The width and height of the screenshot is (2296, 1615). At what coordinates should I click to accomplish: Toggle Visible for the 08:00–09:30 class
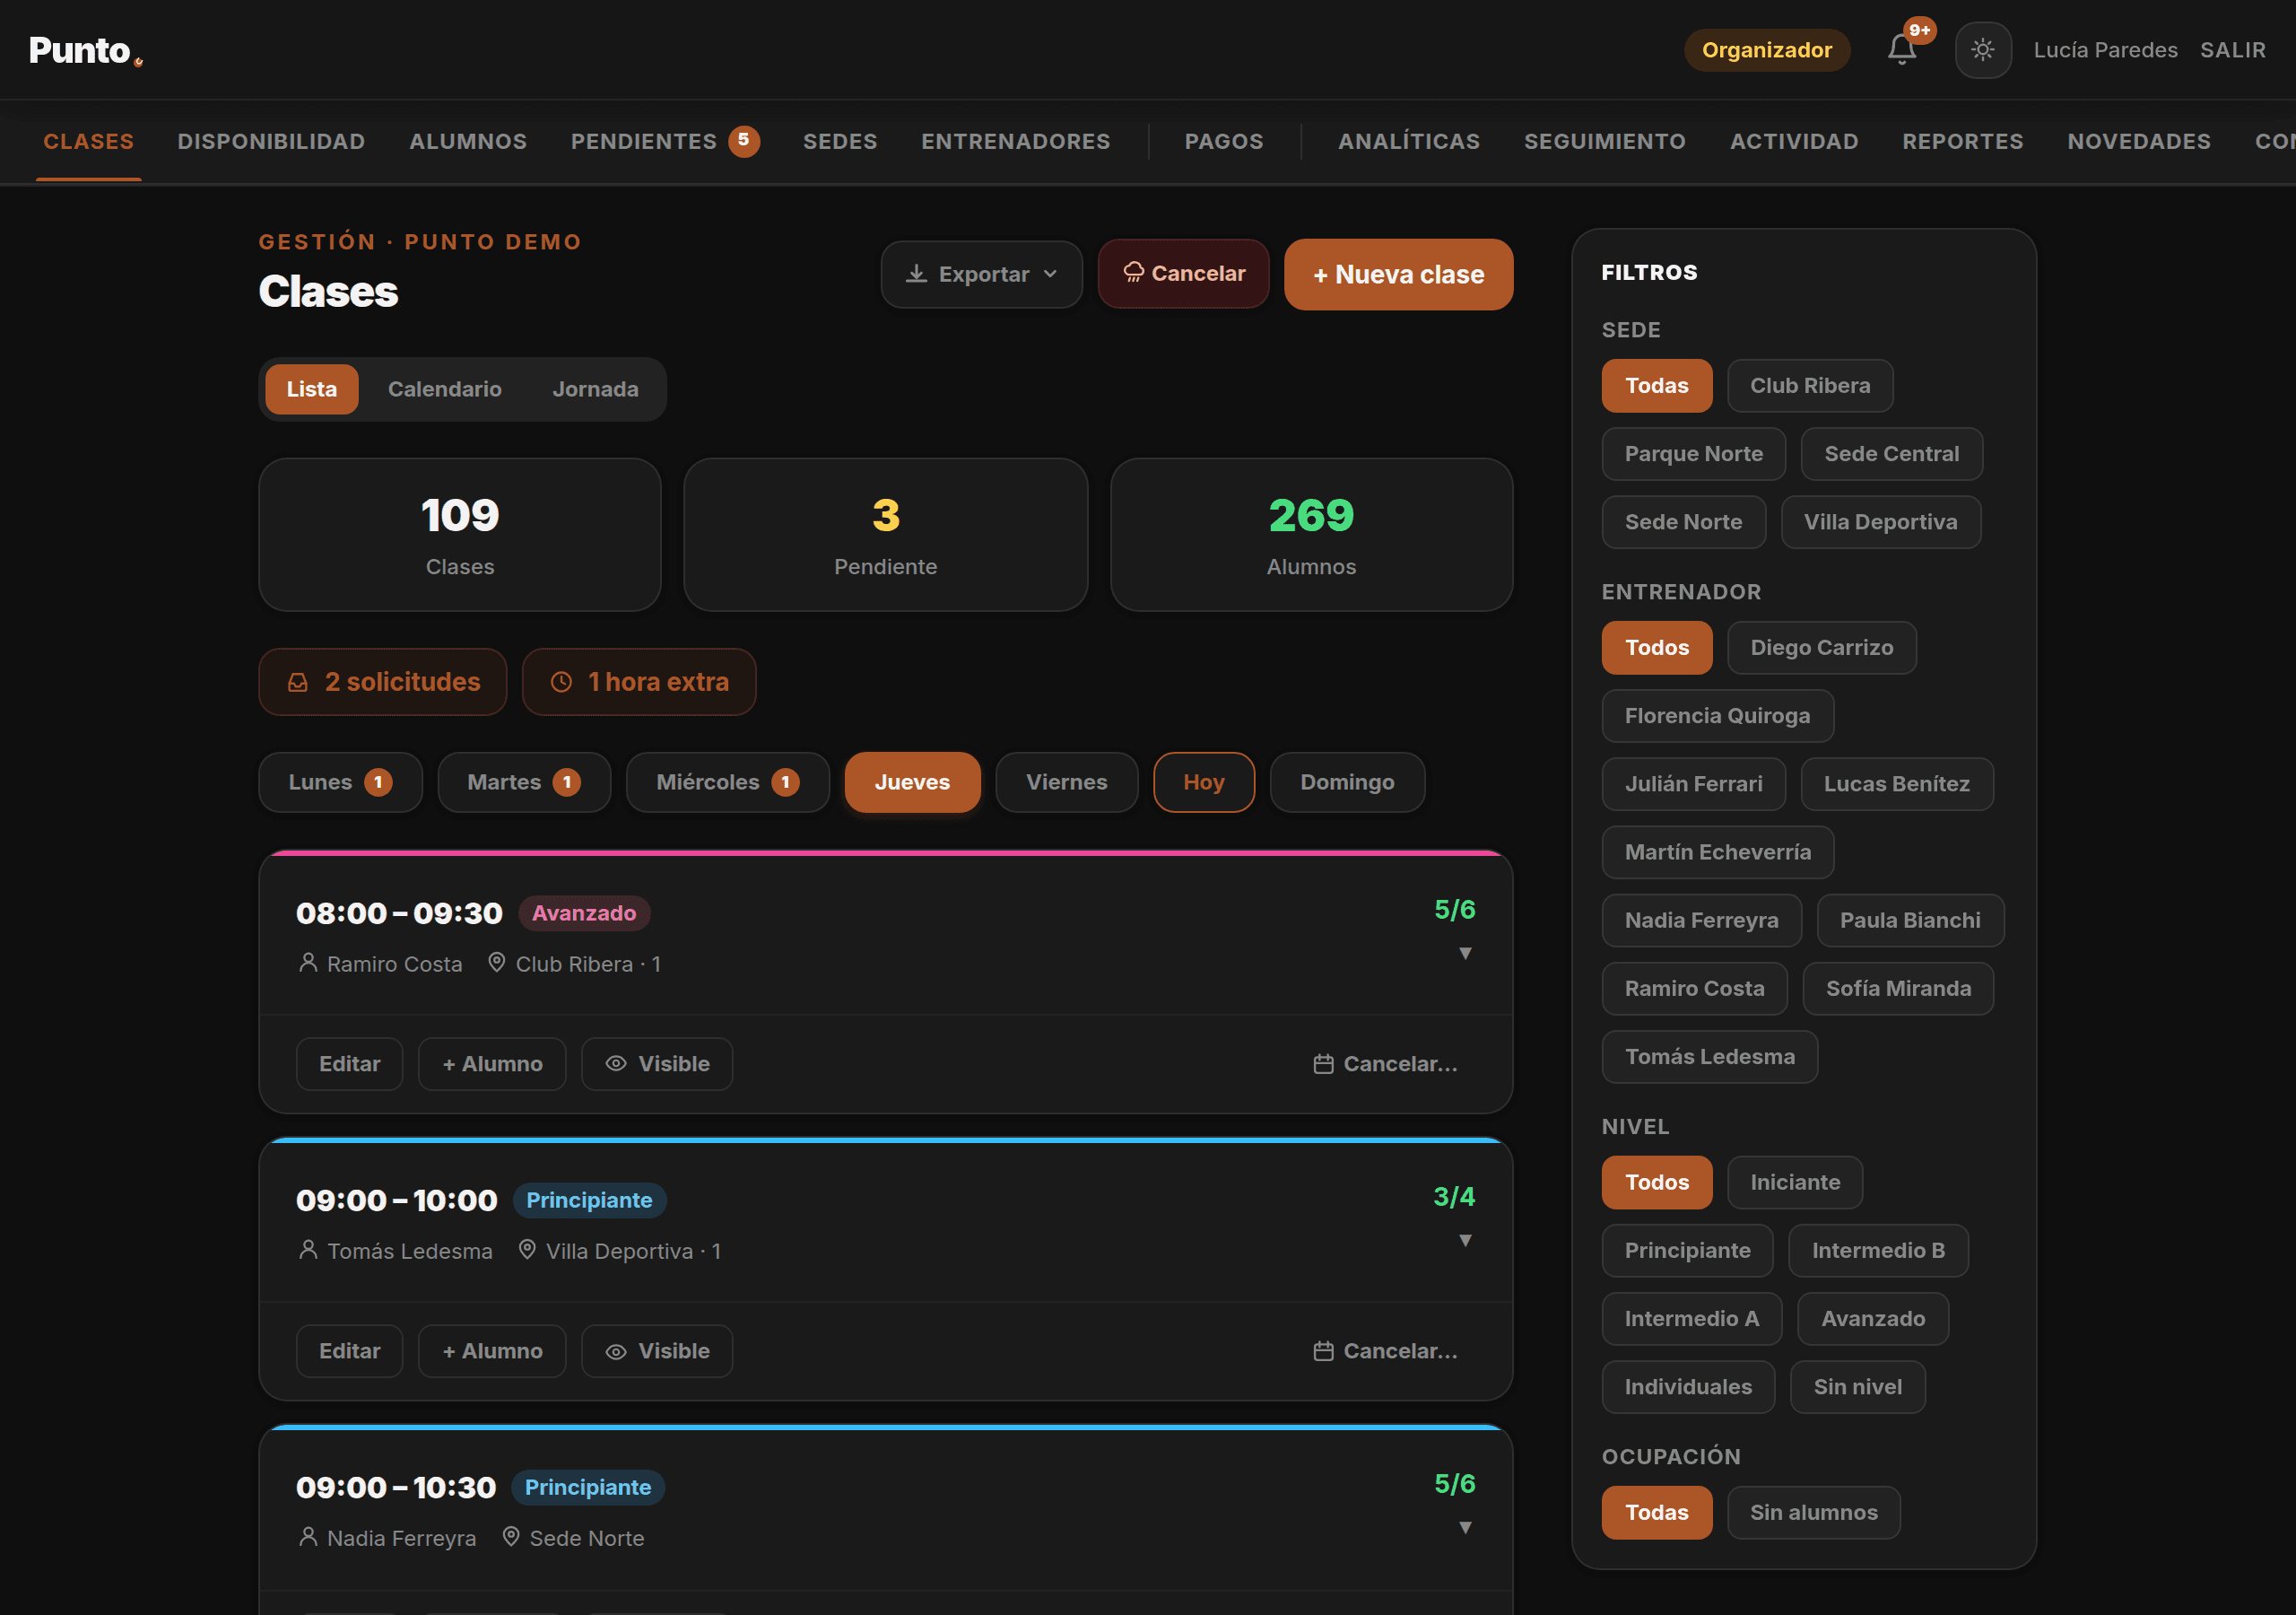657,1064
